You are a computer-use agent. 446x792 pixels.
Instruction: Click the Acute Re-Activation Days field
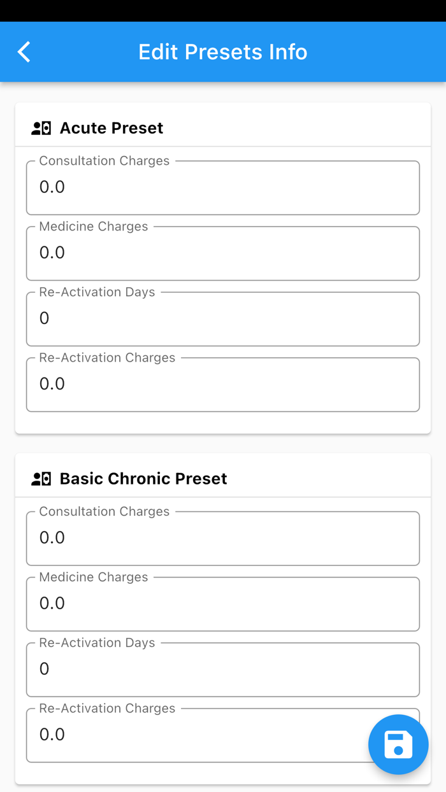[222, 318]
